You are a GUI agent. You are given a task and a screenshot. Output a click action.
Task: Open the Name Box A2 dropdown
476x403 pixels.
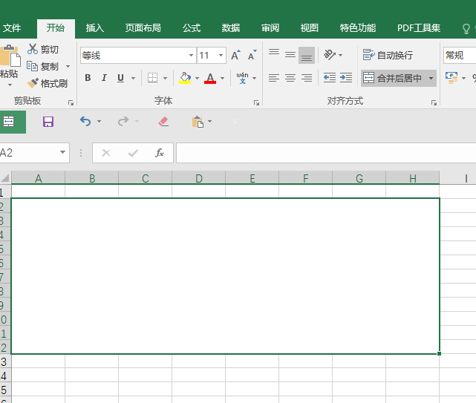pos(62,152)
